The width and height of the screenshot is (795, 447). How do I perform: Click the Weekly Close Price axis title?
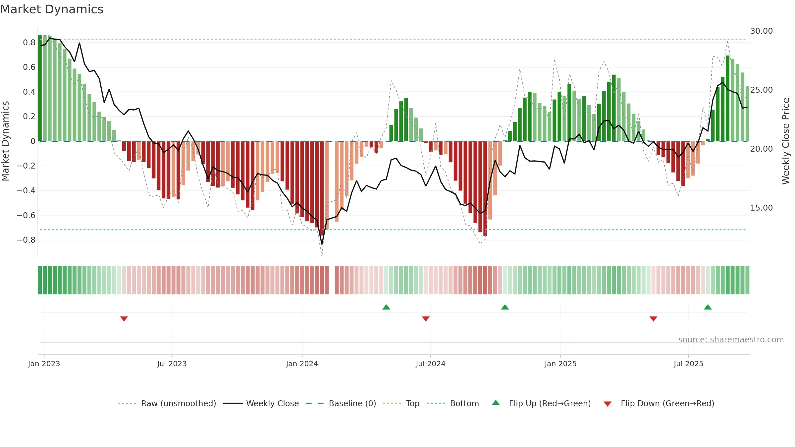pyautogui.click(x=786, y=141)
